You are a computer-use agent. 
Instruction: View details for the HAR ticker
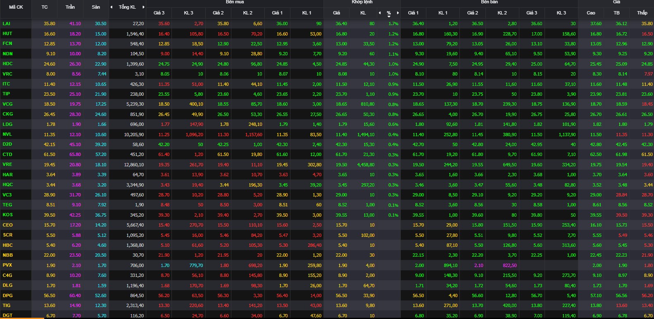pos(7,175)
